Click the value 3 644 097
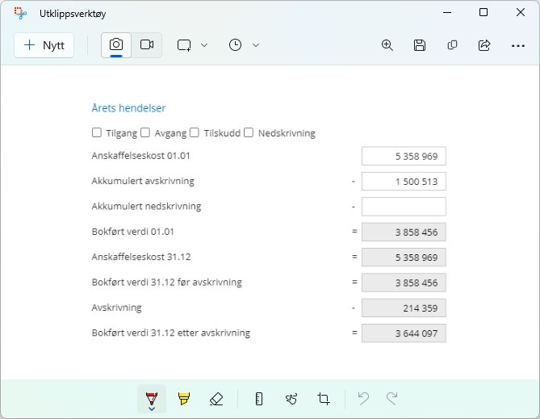The image size is (540, 419). click(x=404, y=333)
